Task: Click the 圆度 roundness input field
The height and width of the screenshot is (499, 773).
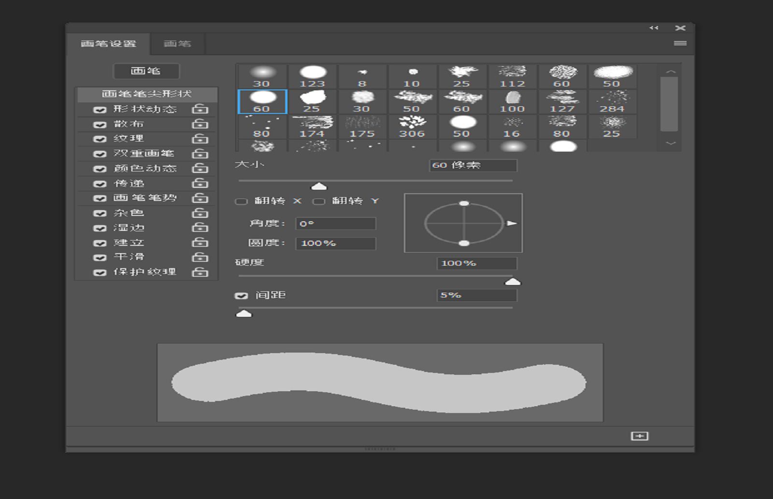Action: click(x=336, y=243)
